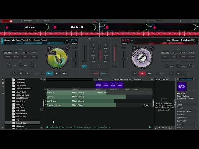Click the left deck pitch fader

[x=75, y=59]
